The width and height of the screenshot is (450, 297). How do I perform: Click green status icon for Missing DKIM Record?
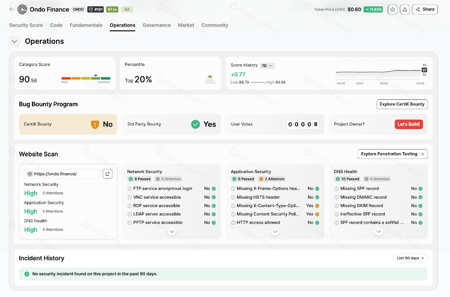click(421, 205)
